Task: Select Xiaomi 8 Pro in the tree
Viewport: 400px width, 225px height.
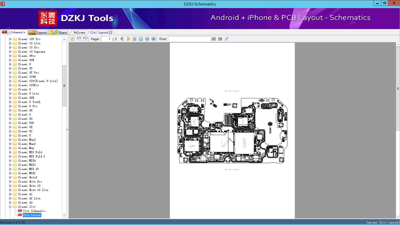Action: [x=28, y=106]
